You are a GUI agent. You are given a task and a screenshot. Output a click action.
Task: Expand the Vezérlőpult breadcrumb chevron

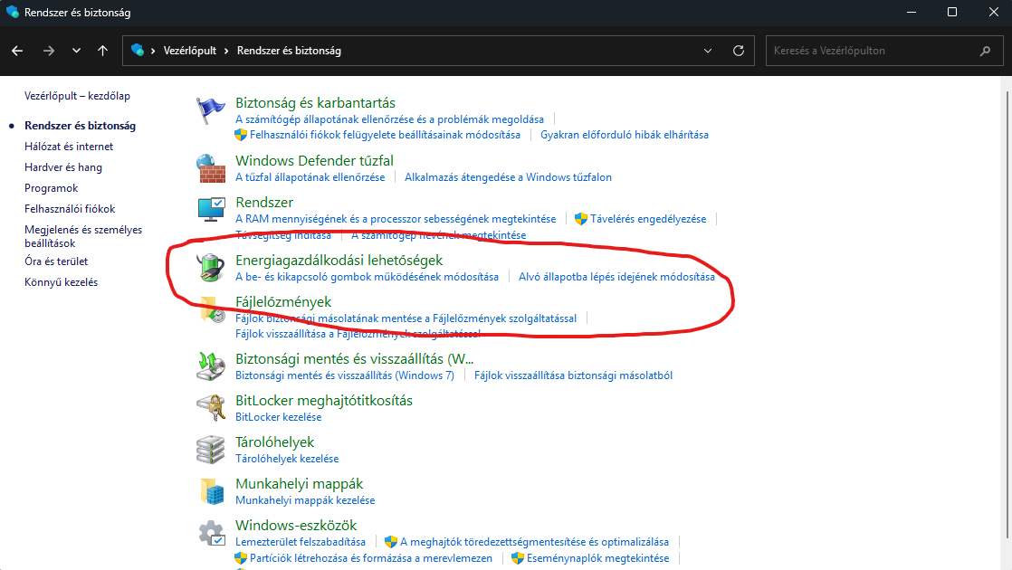227,51
